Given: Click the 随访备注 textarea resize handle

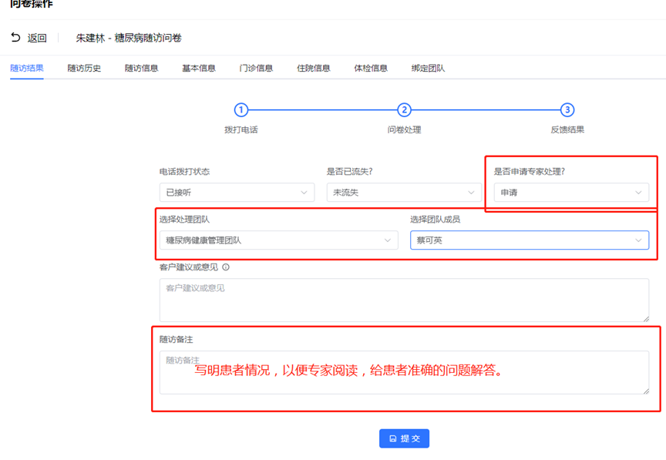Looking at the screenshot, I should point(646,391).
